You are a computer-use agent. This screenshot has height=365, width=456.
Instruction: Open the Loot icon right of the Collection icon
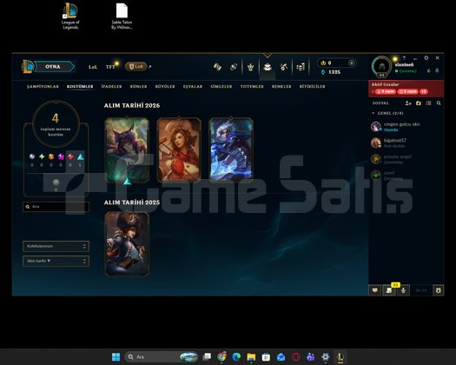pyautogui.click(x=284, y=67)
